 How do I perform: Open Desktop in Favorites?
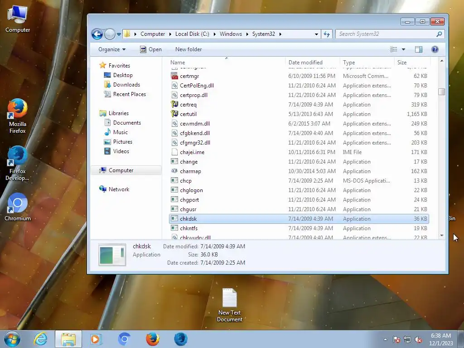(123, 75)
